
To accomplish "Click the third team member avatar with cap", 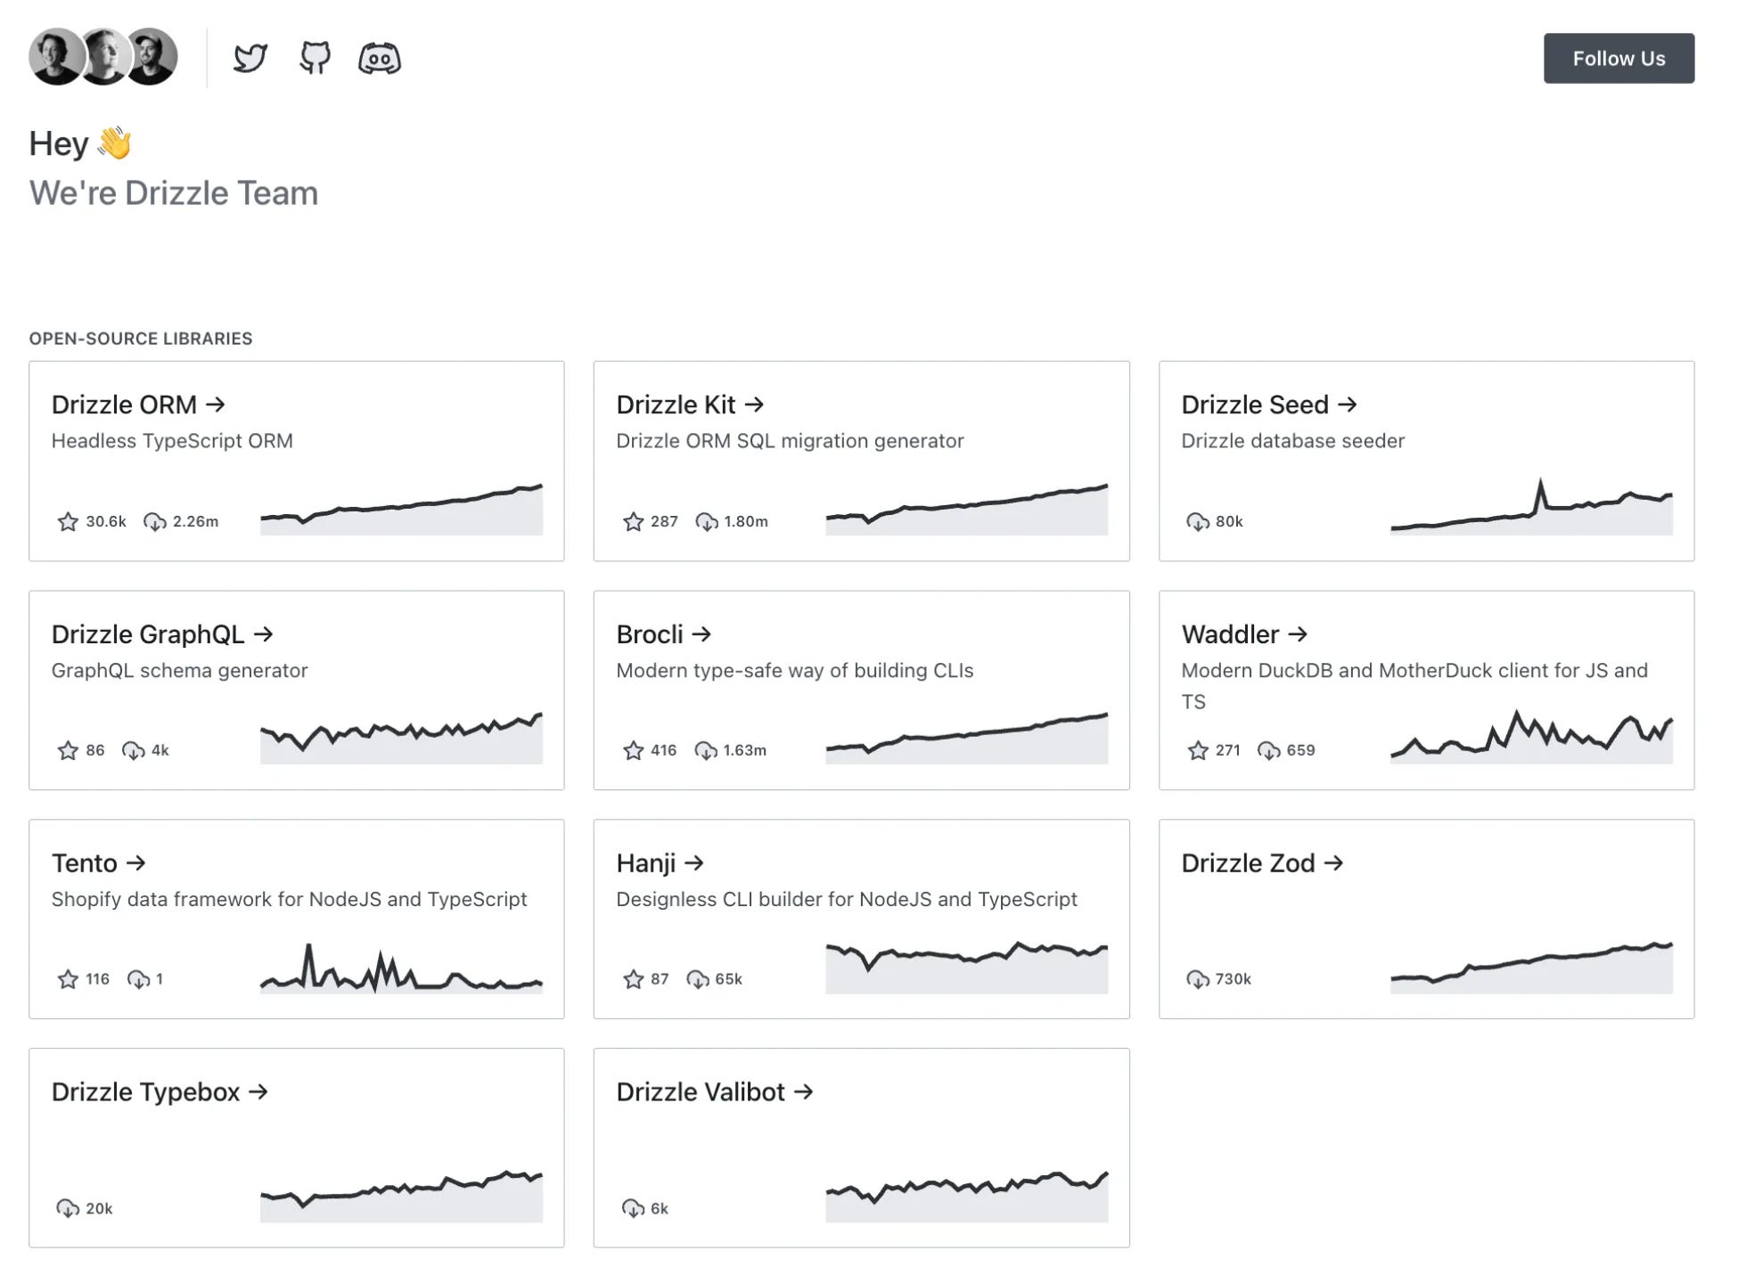I will click(152, 57).
